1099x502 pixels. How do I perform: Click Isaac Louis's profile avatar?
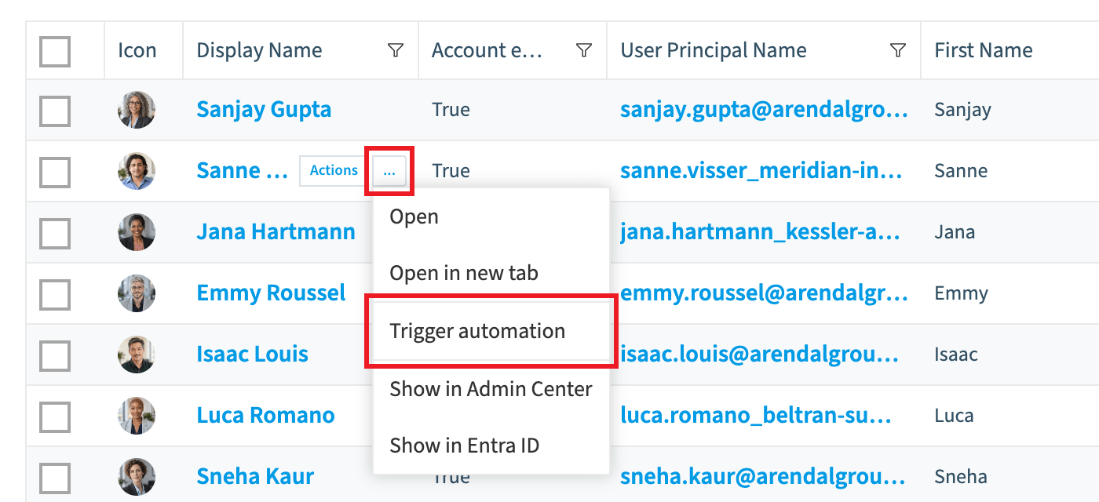click(x=137, y=355)
